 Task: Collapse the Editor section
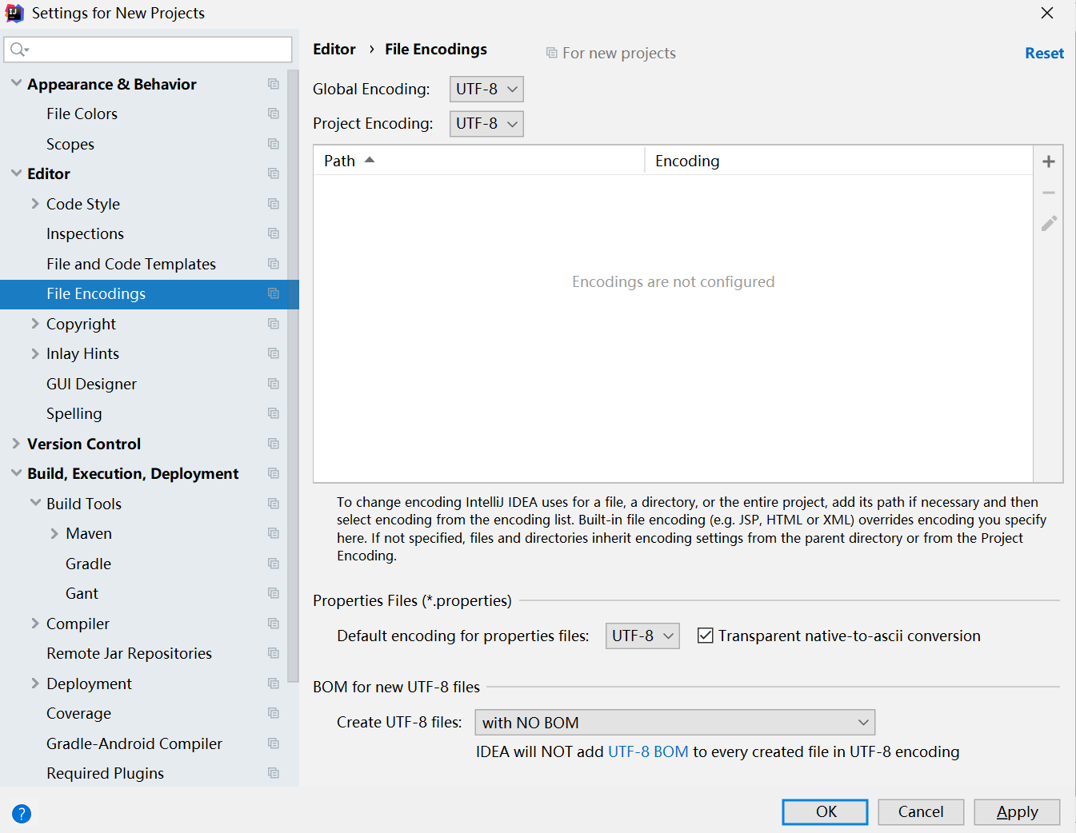(x=16, y=173)
